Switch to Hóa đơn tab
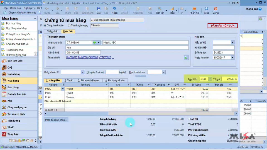 68,31
